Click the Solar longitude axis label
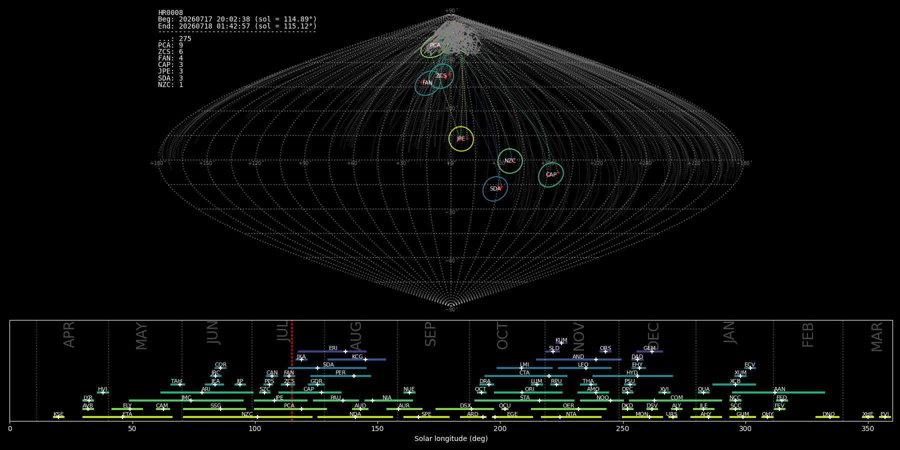The height and width of the screenshot is (450, 900). click(451, 438)
